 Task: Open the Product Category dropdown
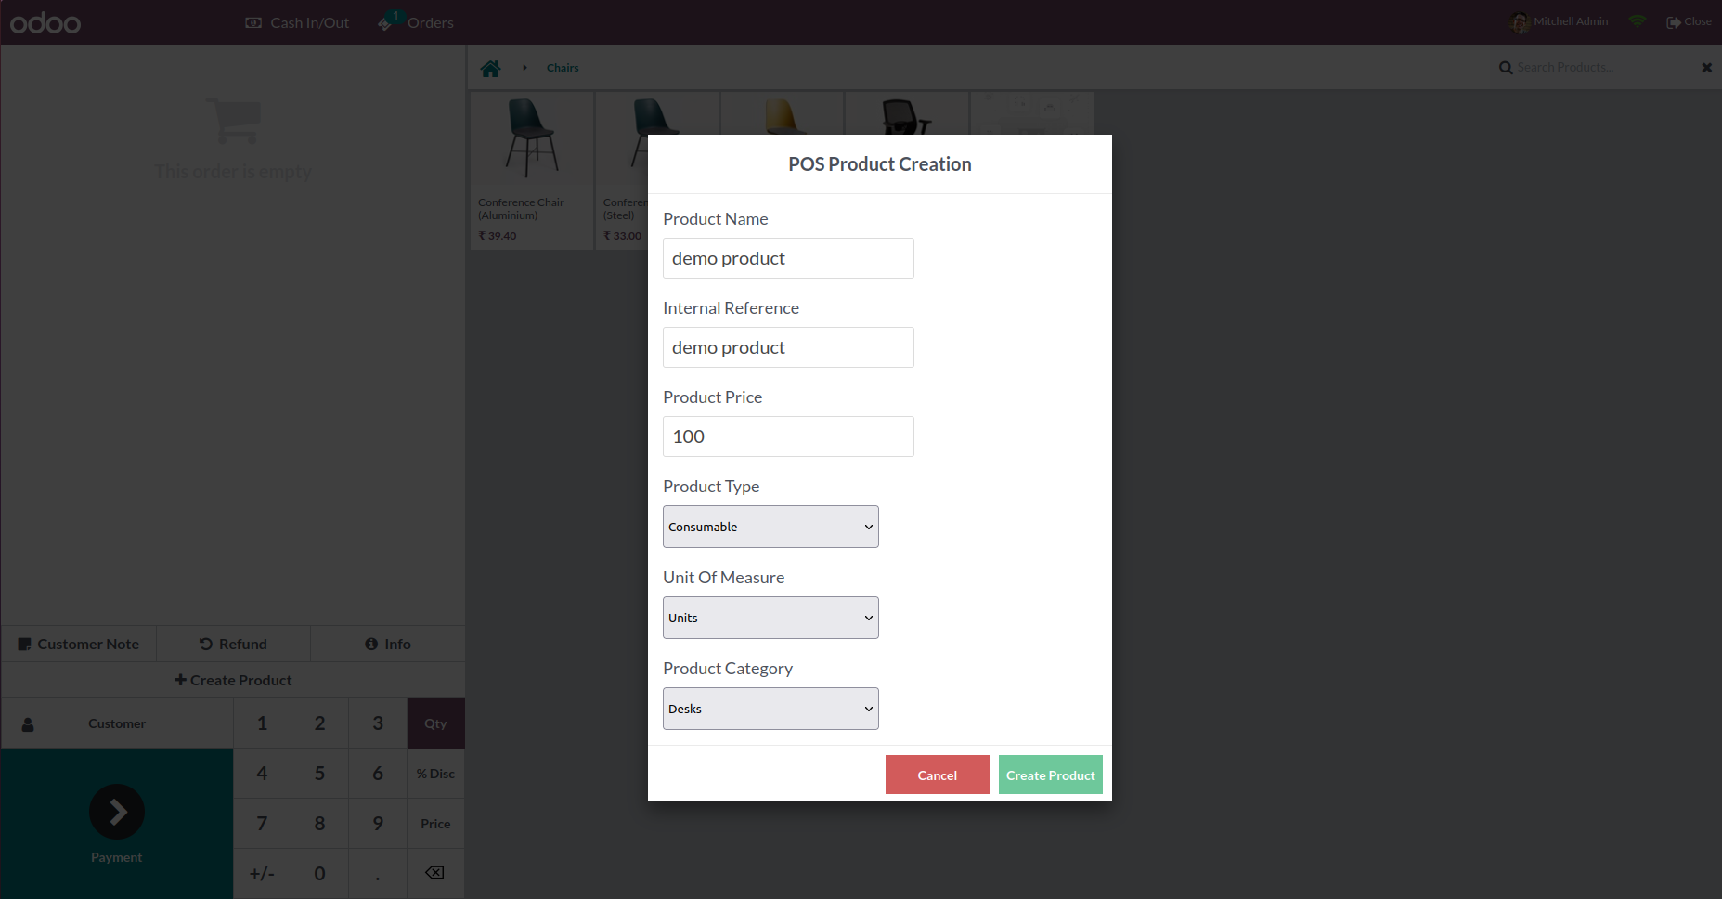coord(770,709)
